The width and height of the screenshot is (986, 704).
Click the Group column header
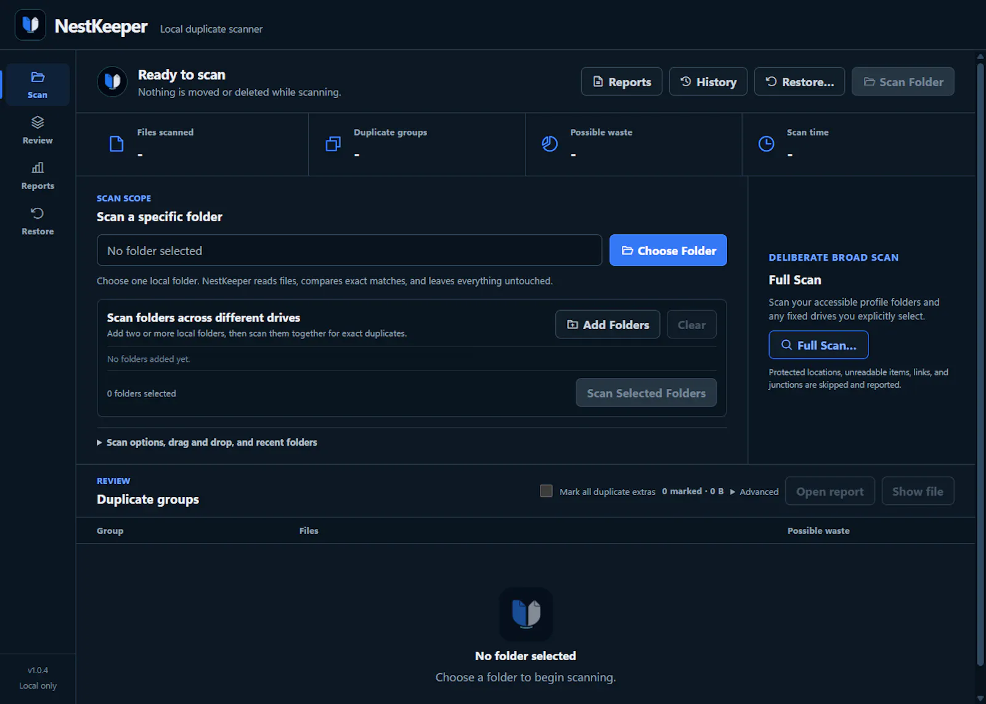click(110, 530)
